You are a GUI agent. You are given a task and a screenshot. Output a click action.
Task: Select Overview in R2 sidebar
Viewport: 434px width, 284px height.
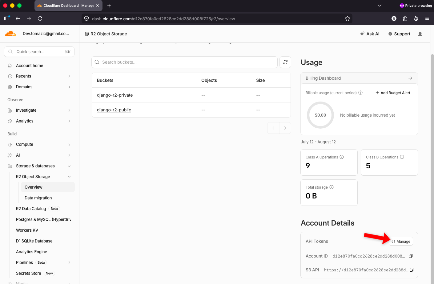[x=48, y=187]
